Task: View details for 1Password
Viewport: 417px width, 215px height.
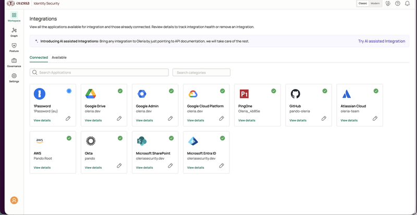Action: coord(42,120)
